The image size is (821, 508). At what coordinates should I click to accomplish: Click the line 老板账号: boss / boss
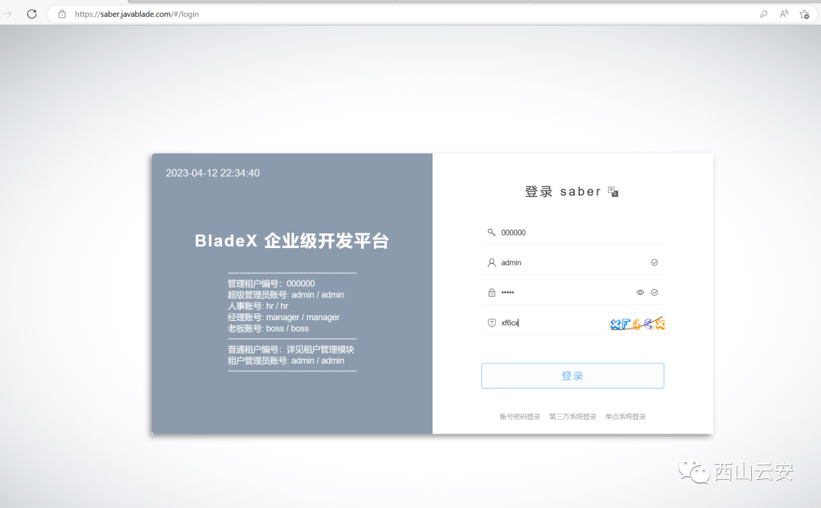pos(268,329)
